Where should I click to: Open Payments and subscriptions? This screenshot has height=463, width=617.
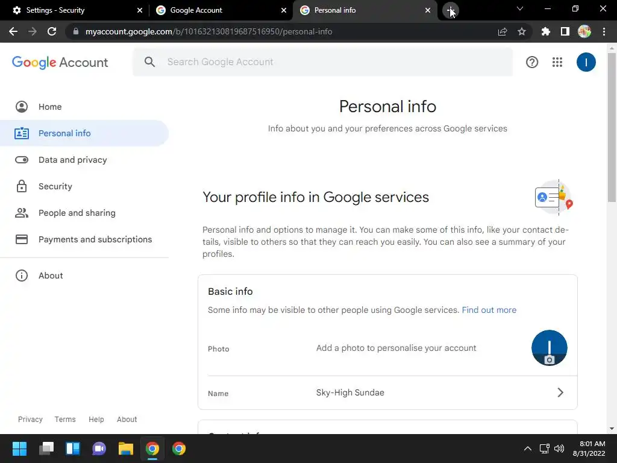point(84,239)
